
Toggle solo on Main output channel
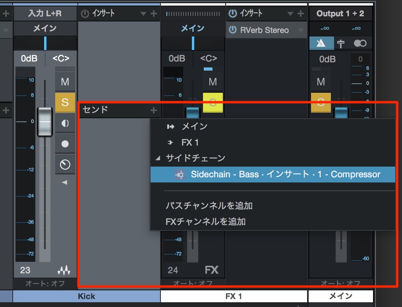321,103
